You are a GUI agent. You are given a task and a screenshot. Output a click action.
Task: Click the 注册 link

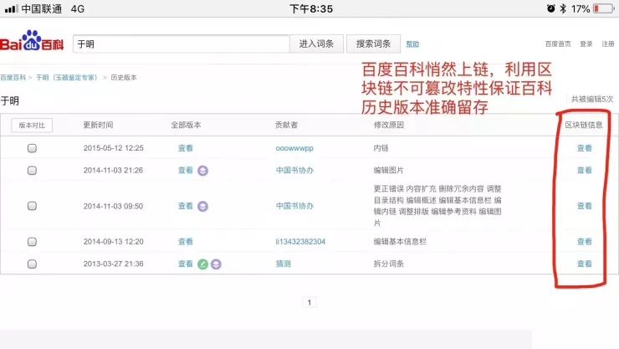point(608,44)
